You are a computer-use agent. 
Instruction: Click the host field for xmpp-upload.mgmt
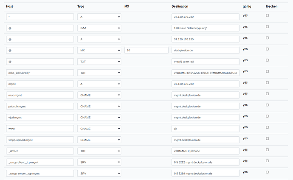click(x=40, y=140)
